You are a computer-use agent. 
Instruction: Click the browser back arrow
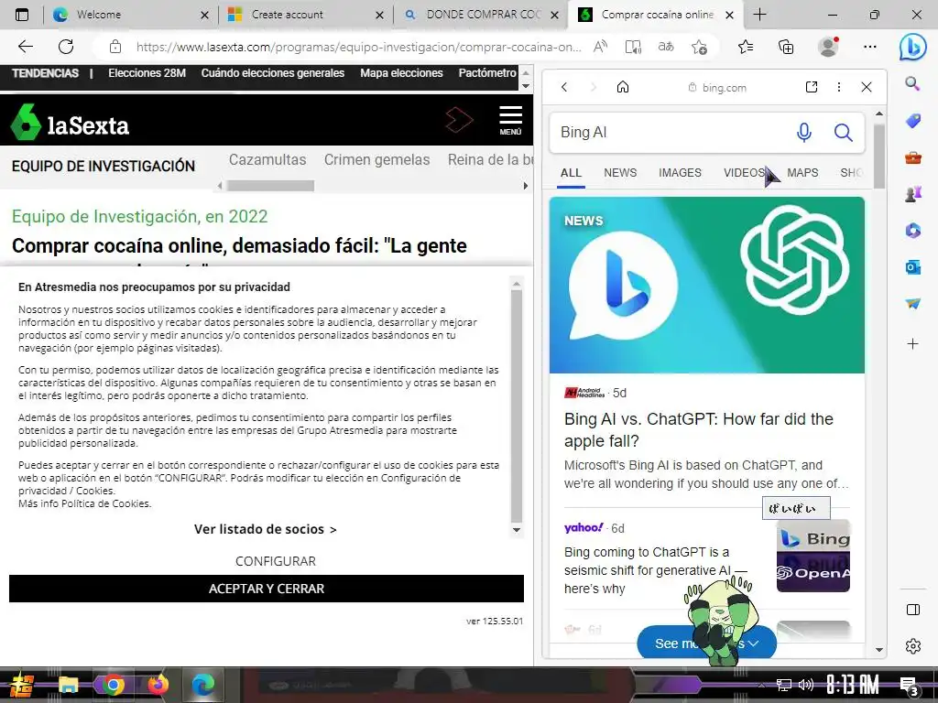pyautogui.click(x=25, y=47)
